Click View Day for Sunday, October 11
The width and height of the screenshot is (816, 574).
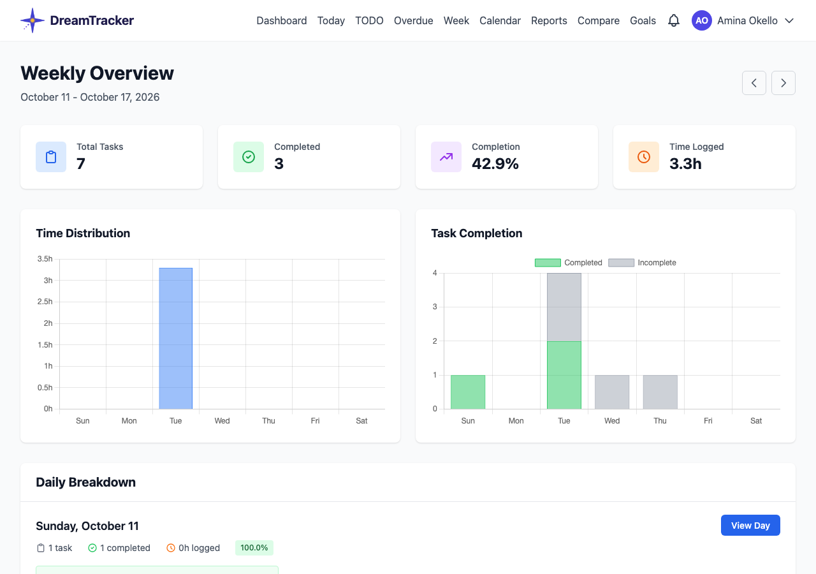pos(750,526)
